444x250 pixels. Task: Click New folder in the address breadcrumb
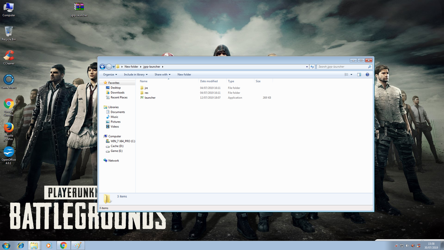[131, 67]
